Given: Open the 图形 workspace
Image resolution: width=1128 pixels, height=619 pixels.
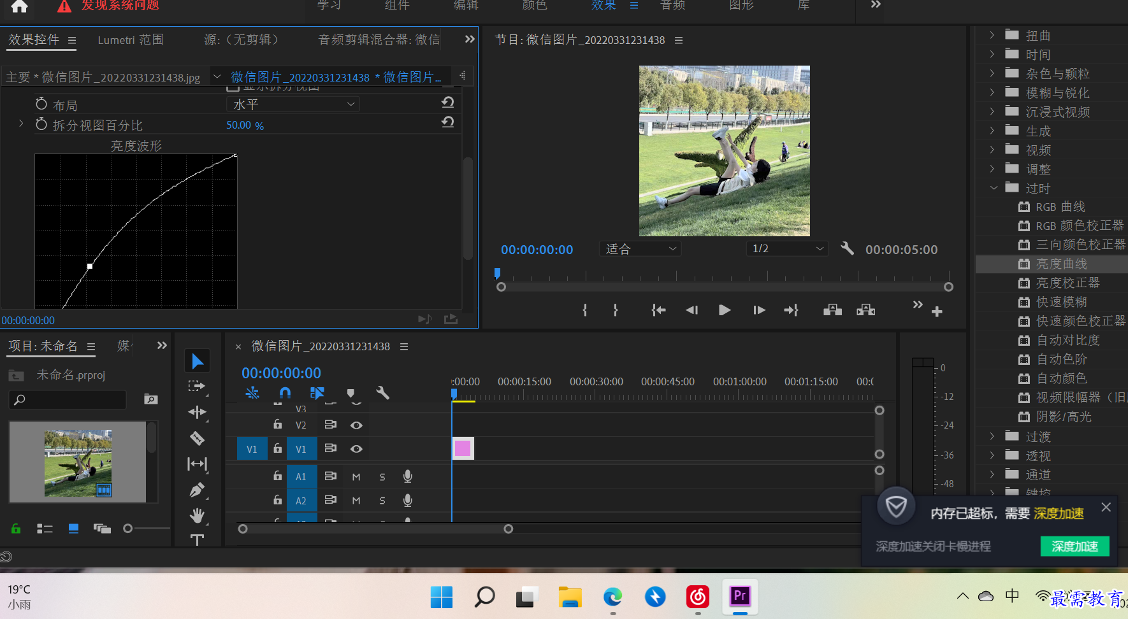Looking at the screenshot, I should pos(742,5).
